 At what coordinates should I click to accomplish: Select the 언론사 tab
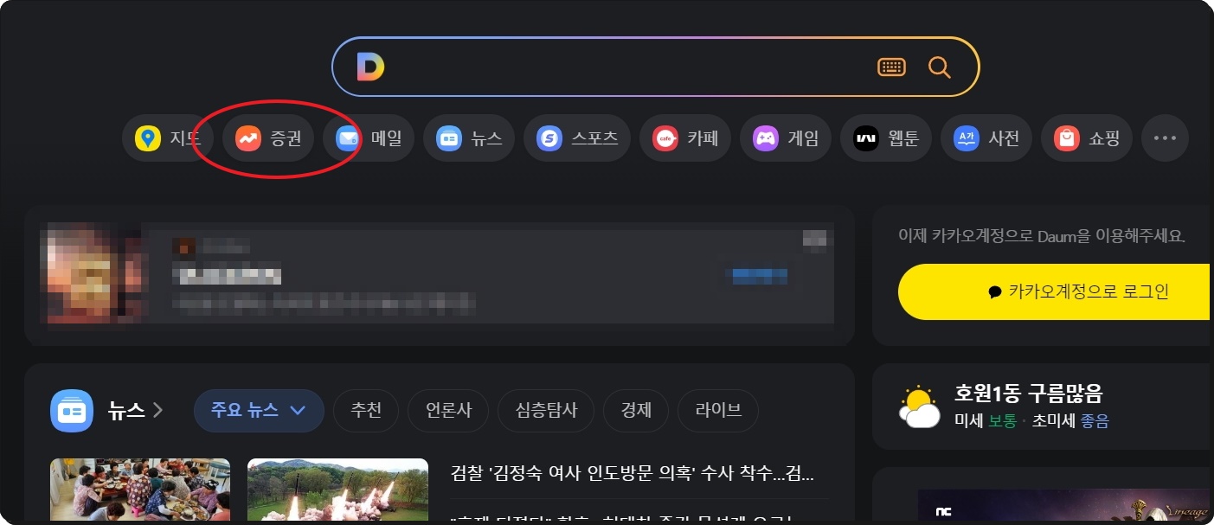(447, 411)
